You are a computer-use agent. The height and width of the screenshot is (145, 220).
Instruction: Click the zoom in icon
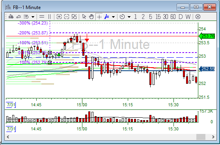59,17
